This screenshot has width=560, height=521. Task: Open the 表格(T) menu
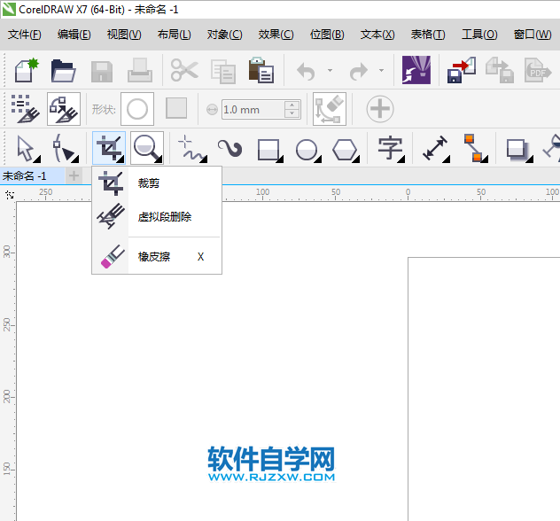[428, 35]
